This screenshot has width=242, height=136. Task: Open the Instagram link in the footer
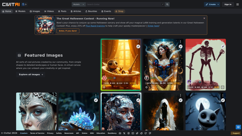[x=129, y=133]
